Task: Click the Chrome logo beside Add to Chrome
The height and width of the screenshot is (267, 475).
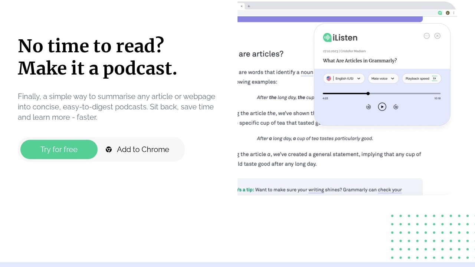Action: pos(109,149)
